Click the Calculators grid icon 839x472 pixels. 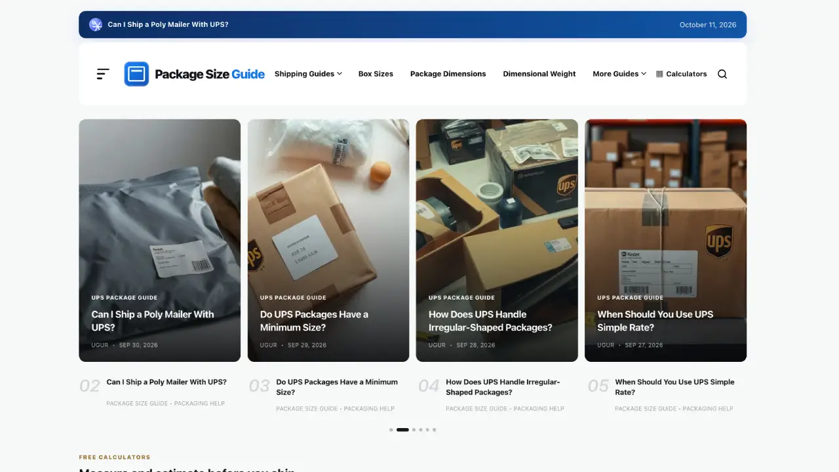659,74
